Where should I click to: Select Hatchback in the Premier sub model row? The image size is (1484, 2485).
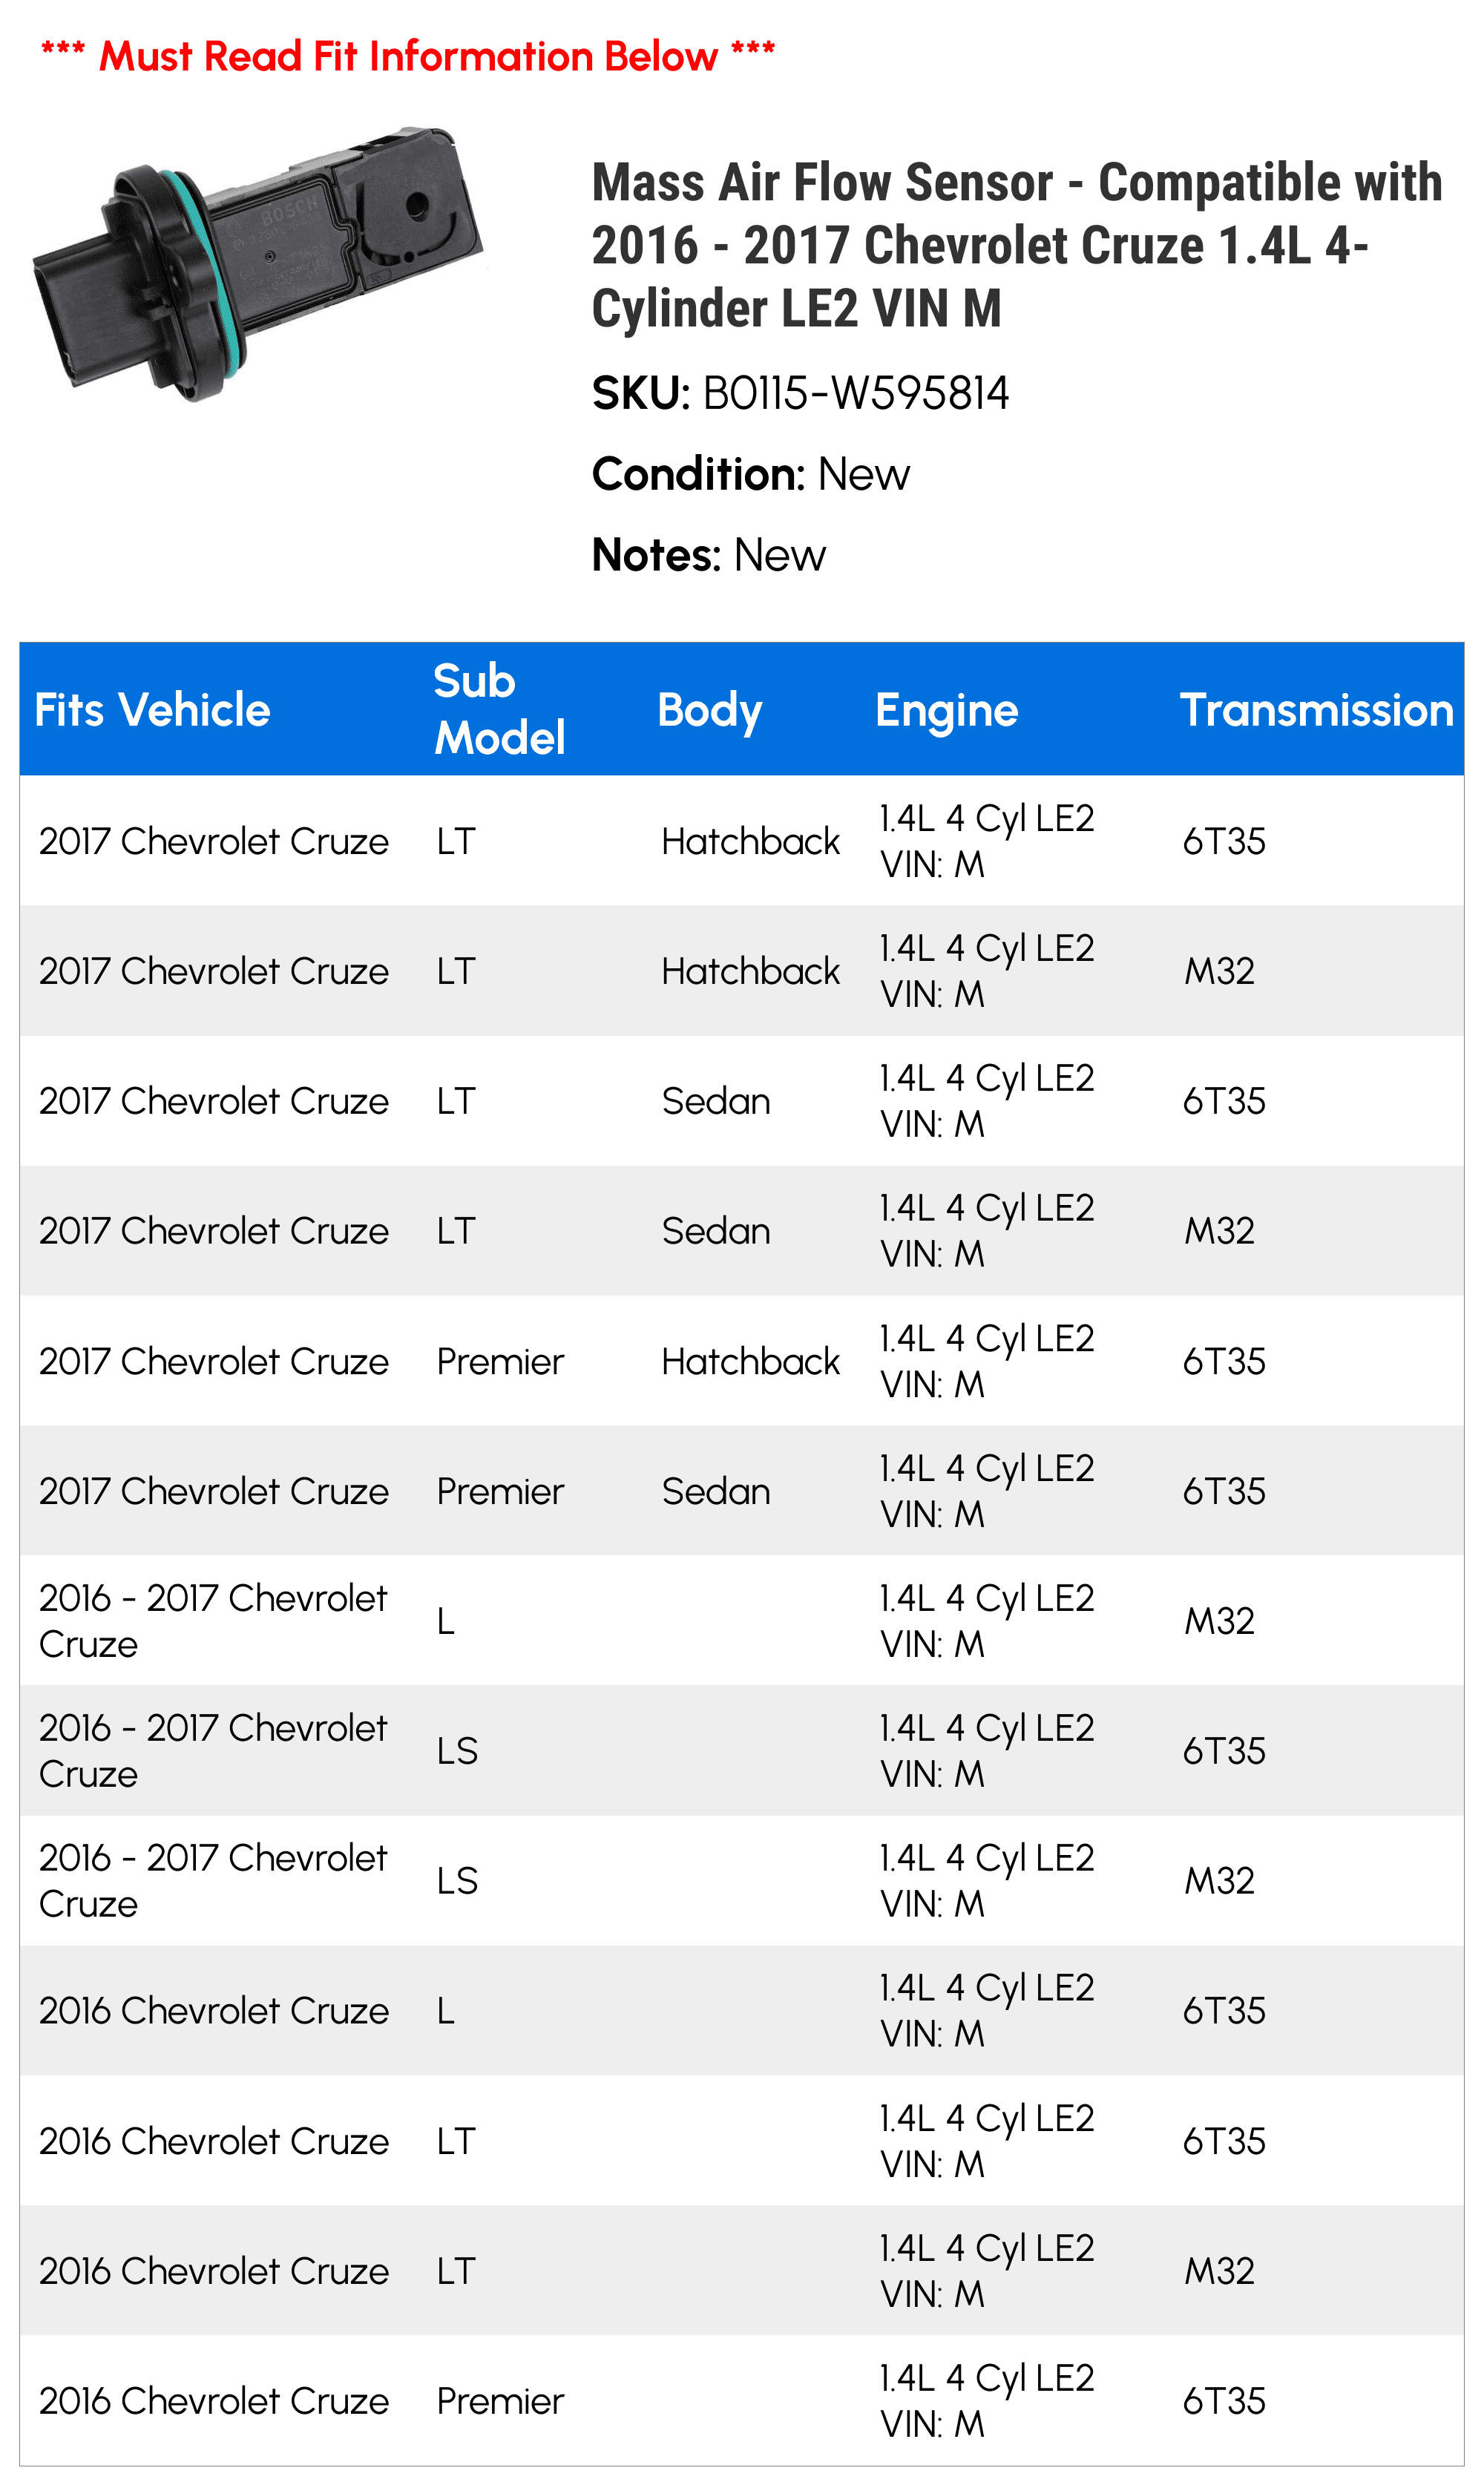(x=750, y=1361)
